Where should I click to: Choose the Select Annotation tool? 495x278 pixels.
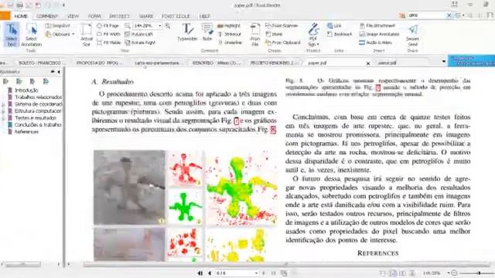(31, 35)
